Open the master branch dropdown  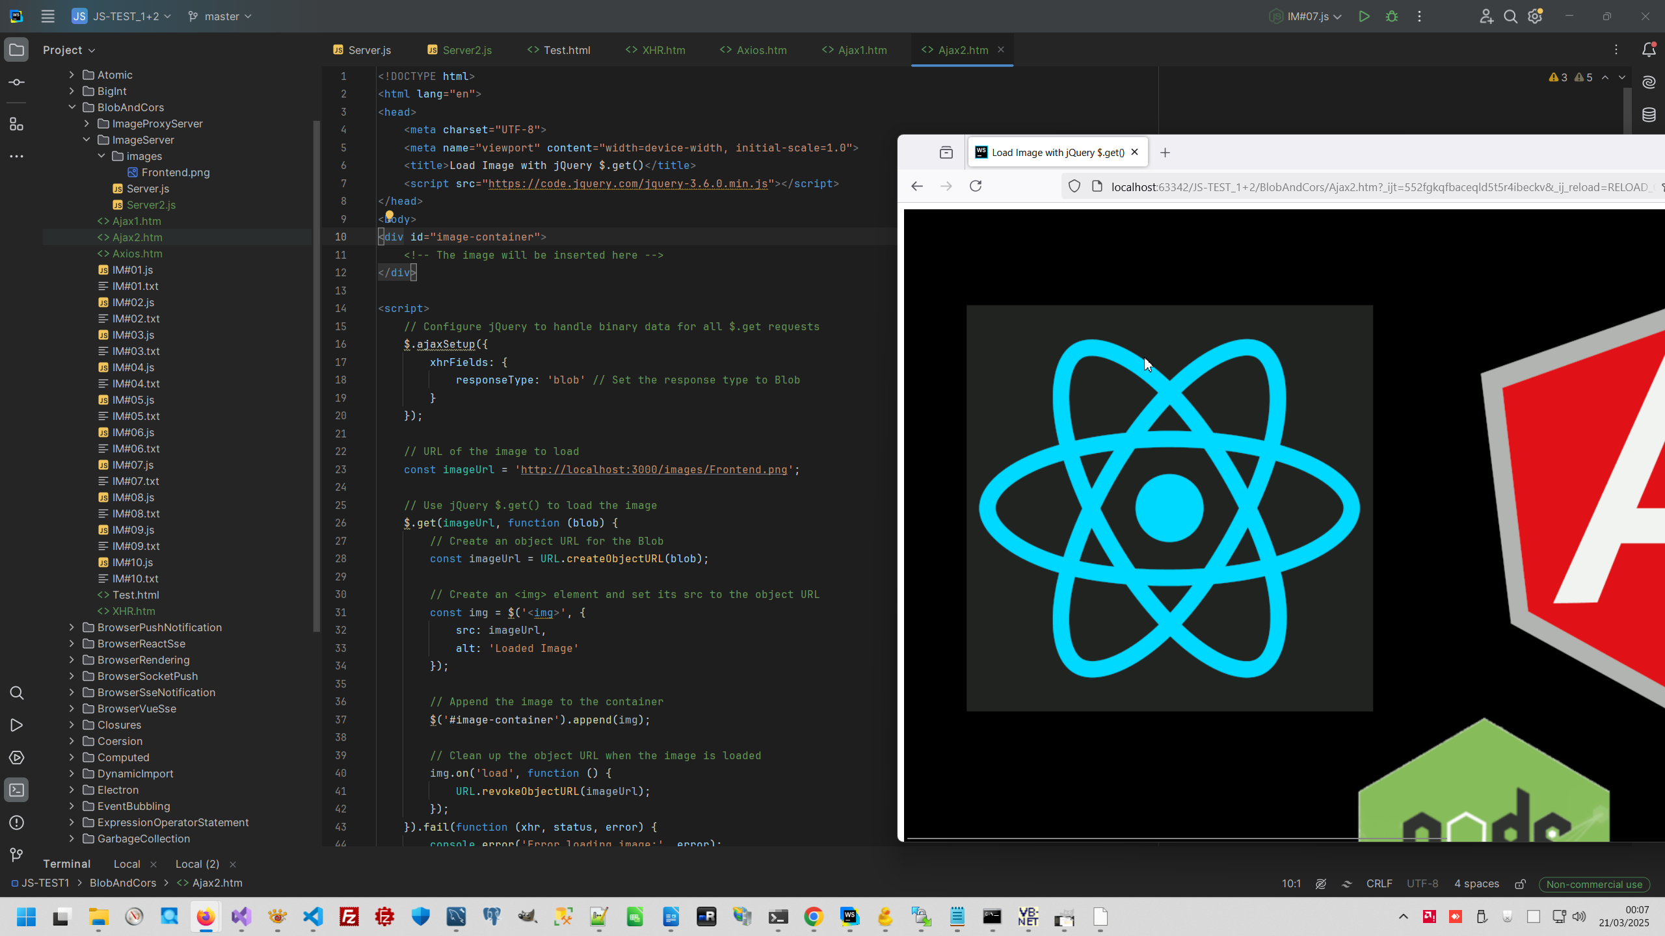click(220, 16)
